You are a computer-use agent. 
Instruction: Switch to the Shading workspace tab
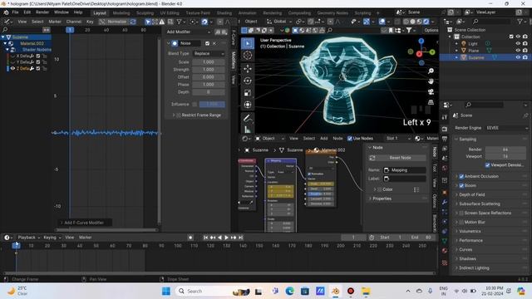tap(224, 13)
